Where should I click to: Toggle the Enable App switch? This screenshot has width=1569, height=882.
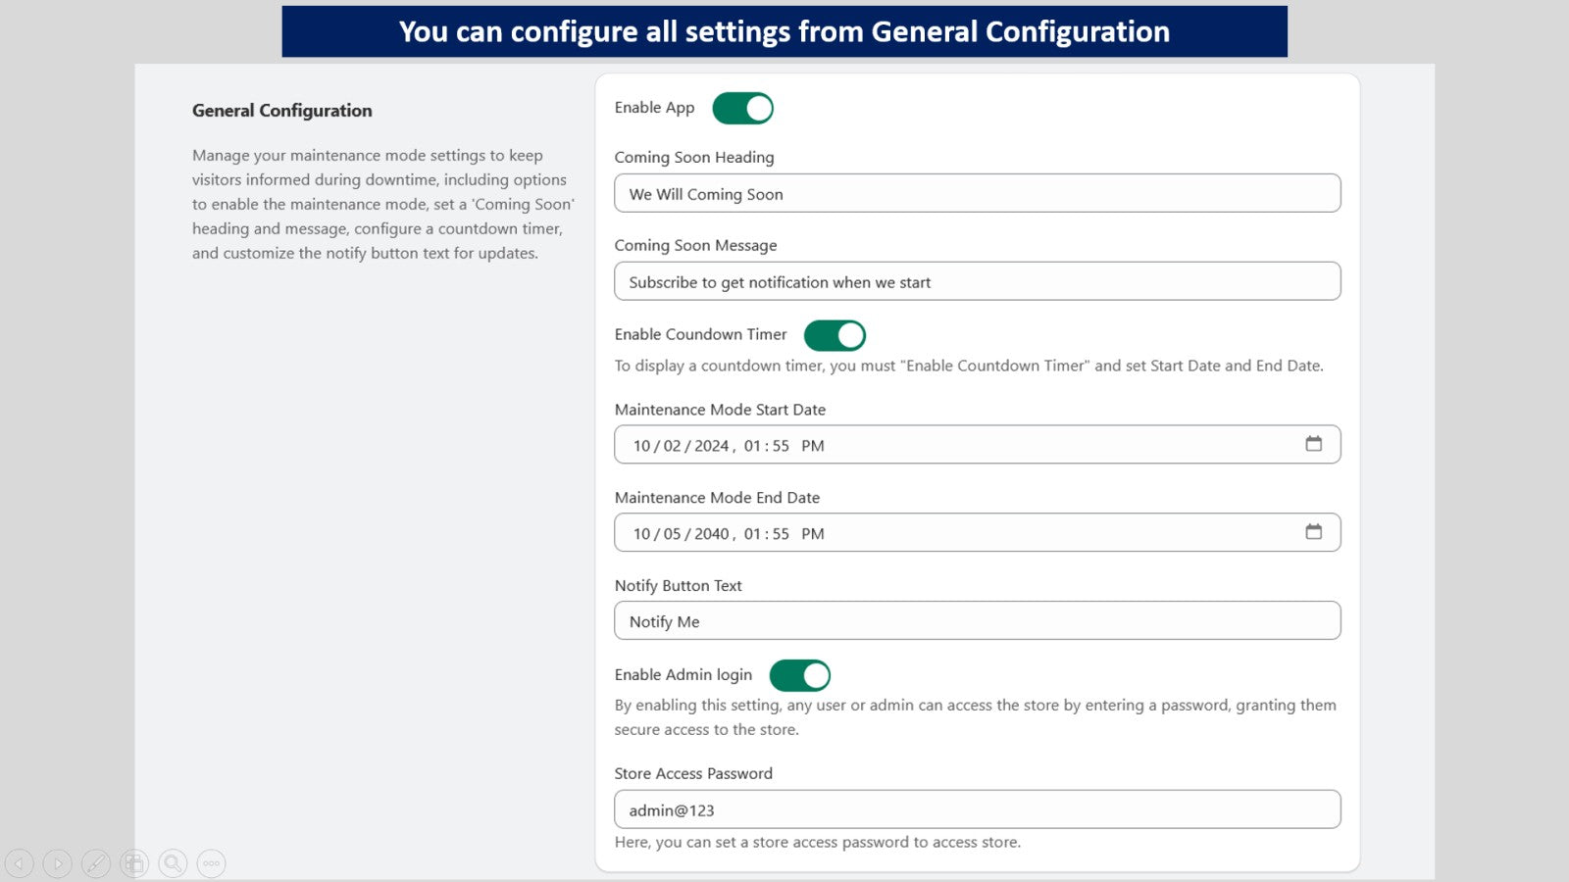point(742,108)
